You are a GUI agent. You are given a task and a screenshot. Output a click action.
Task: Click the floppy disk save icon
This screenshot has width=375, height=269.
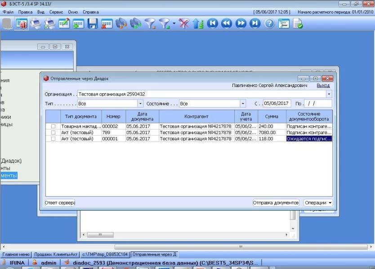point(92,24)
